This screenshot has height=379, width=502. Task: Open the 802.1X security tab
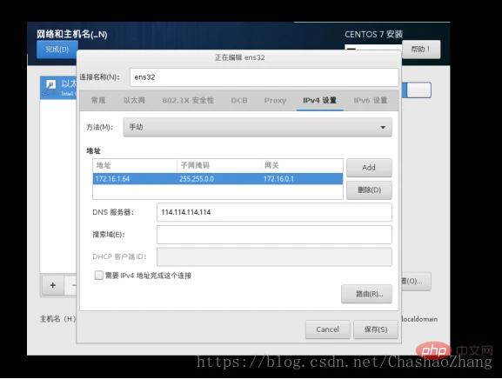coord(188,101)
